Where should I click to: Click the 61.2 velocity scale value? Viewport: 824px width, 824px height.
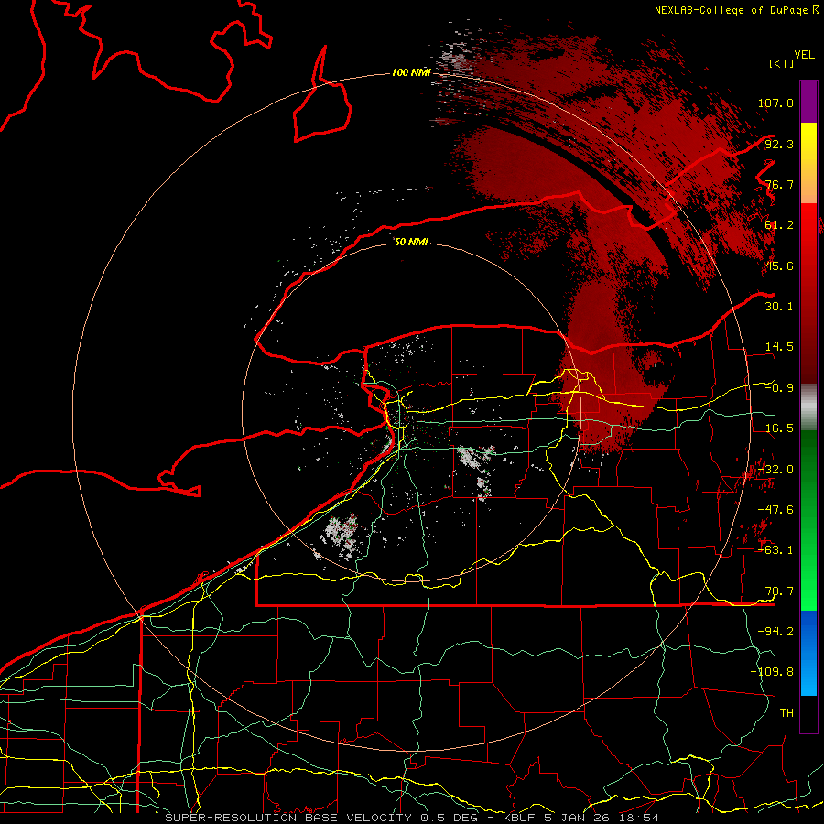779,225
